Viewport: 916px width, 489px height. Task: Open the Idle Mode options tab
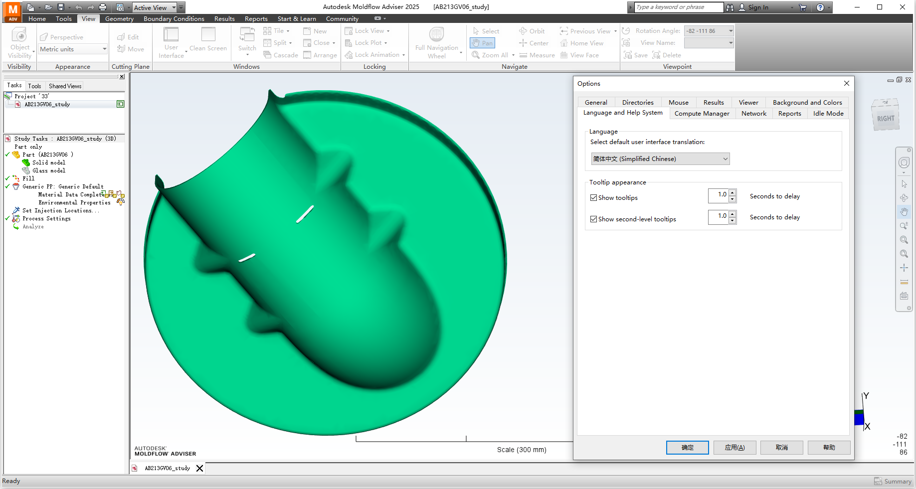828,114
